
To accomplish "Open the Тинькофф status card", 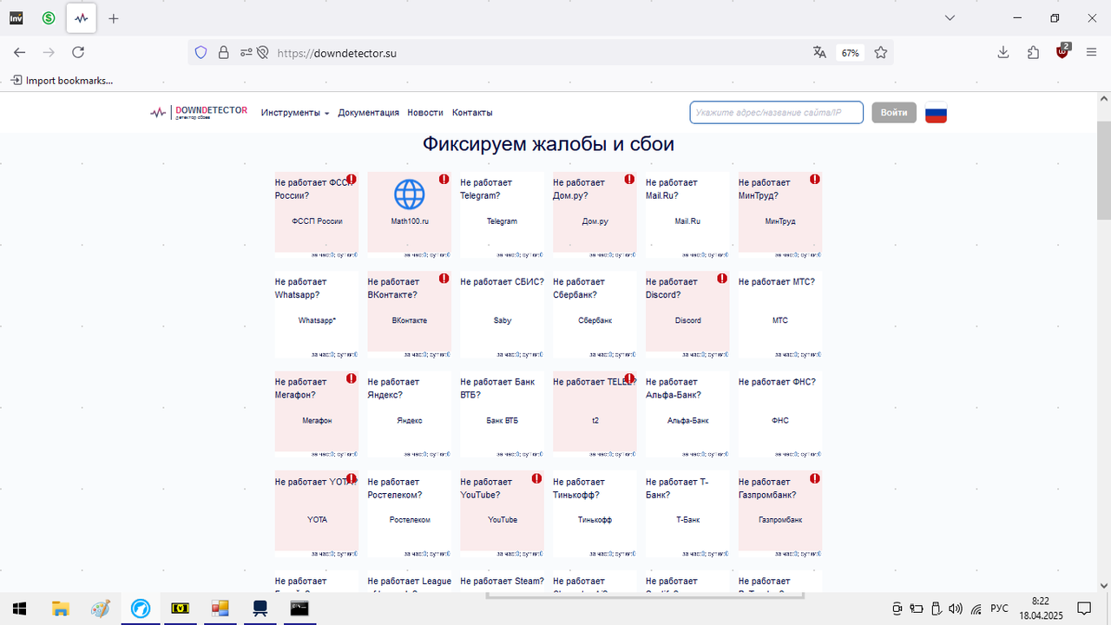I will click(595, 514).
